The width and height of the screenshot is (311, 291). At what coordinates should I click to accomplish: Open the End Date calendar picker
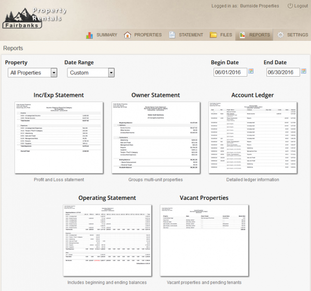point(304,71)
